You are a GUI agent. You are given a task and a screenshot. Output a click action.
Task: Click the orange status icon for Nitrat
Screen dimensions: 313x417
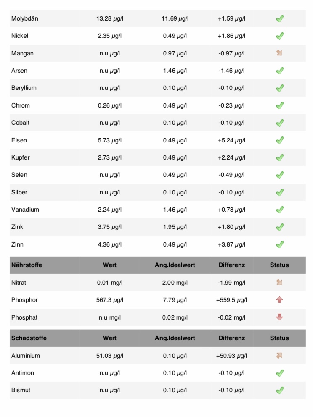[x=279, y=283]
